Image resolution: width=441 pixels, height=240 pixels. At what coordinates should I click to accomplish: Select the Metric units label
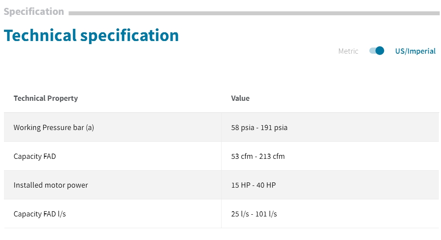348,51
